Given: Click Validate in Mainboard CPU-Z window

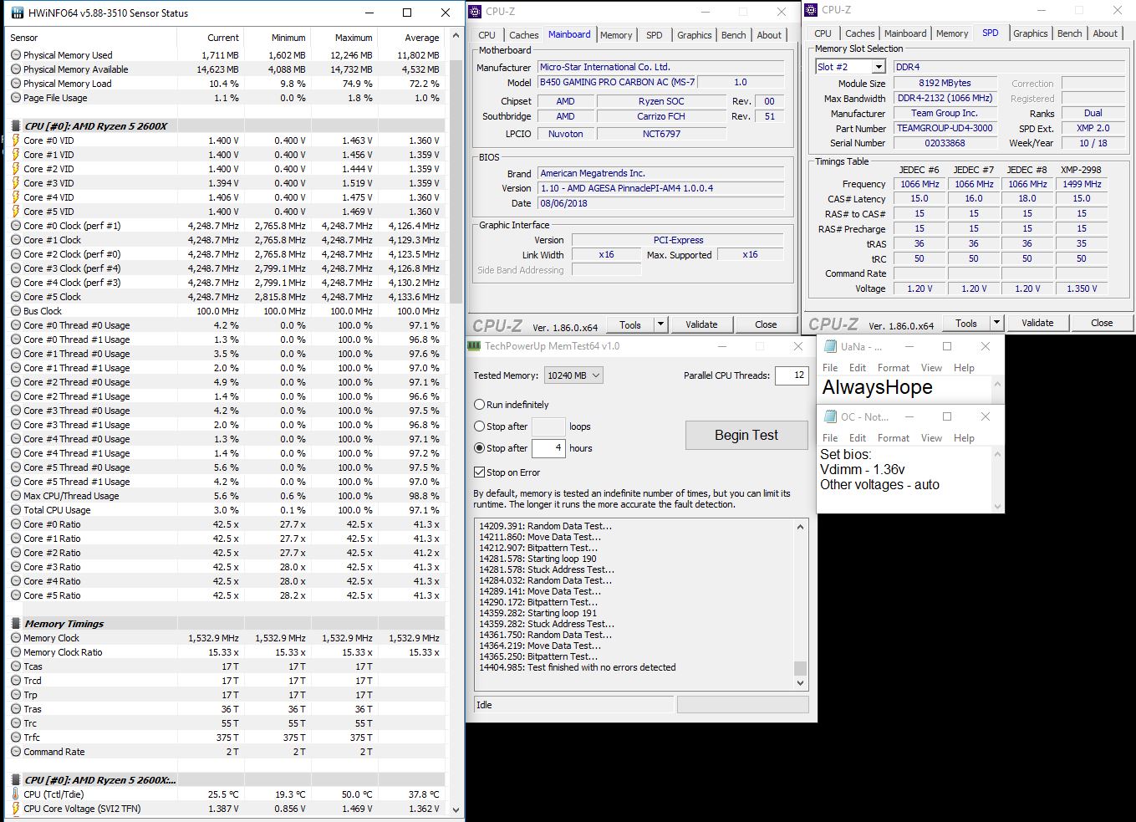Looking at the screenshot, I should click(x=701, y=324).
